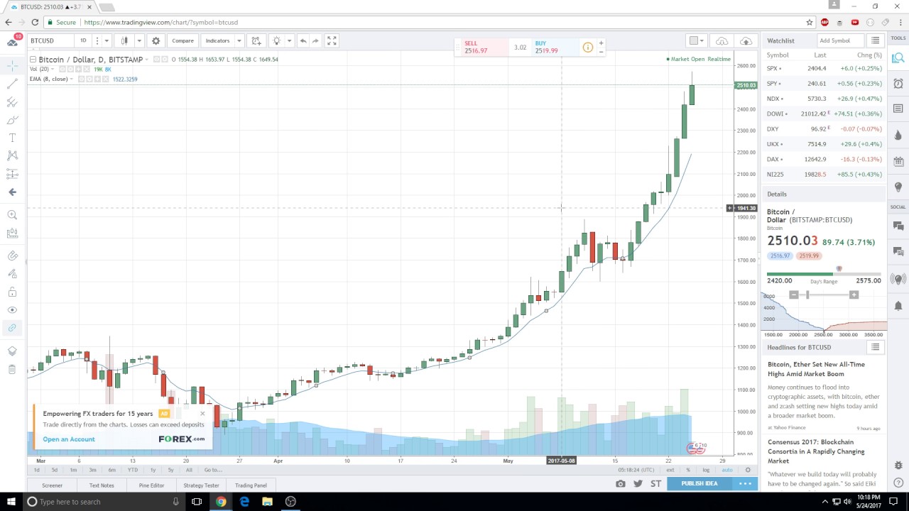Image resolution: width=909 pixels, height=511 pixels.
Task: Click the BTCUSD symbol search field
Action: coord(50,40)
